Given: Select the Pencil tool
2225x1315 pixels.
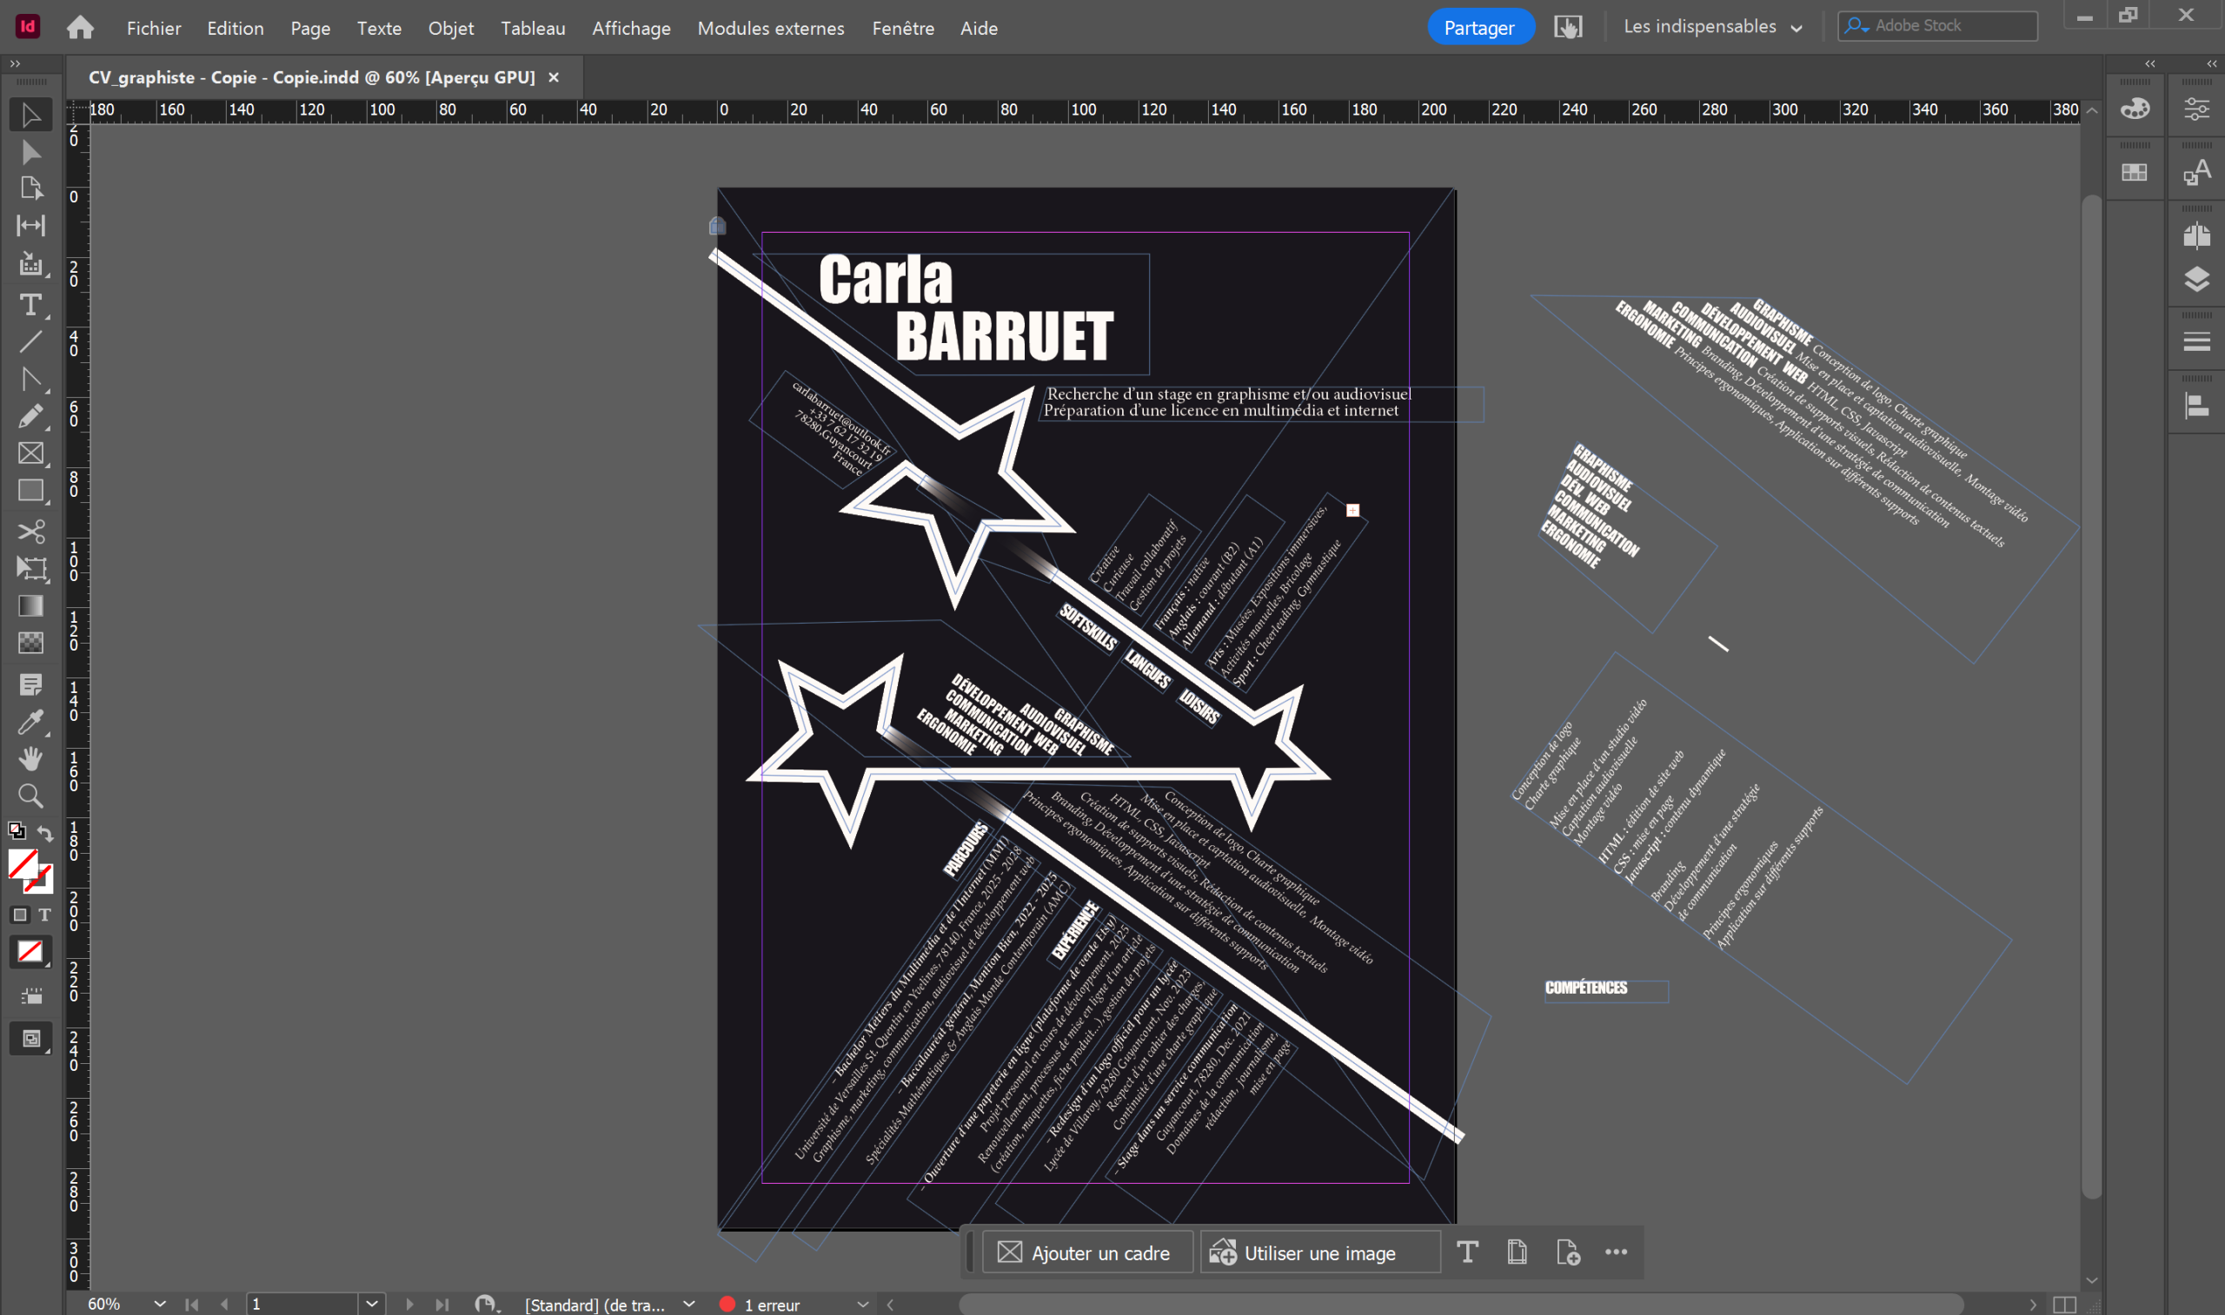Looking at the screenshot, I should (30, 417).
